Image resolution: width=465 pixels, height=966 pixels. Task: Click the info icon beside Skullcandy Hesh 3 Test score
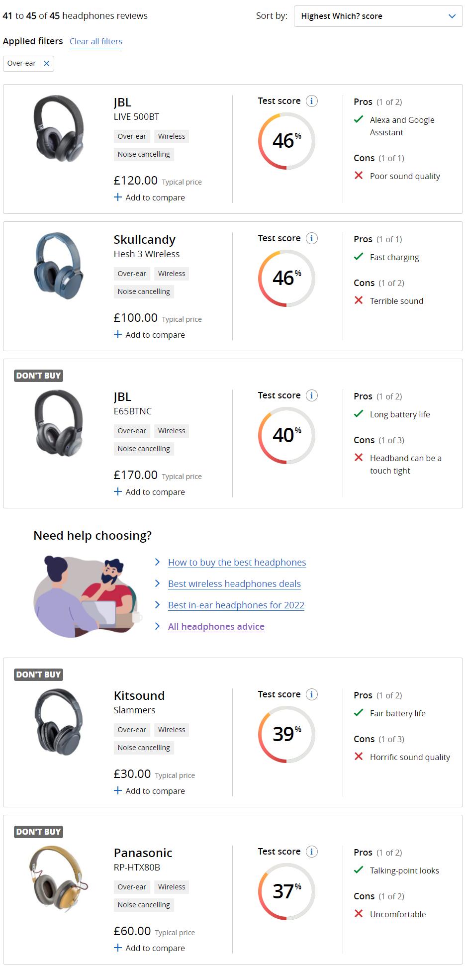(311, 238)
